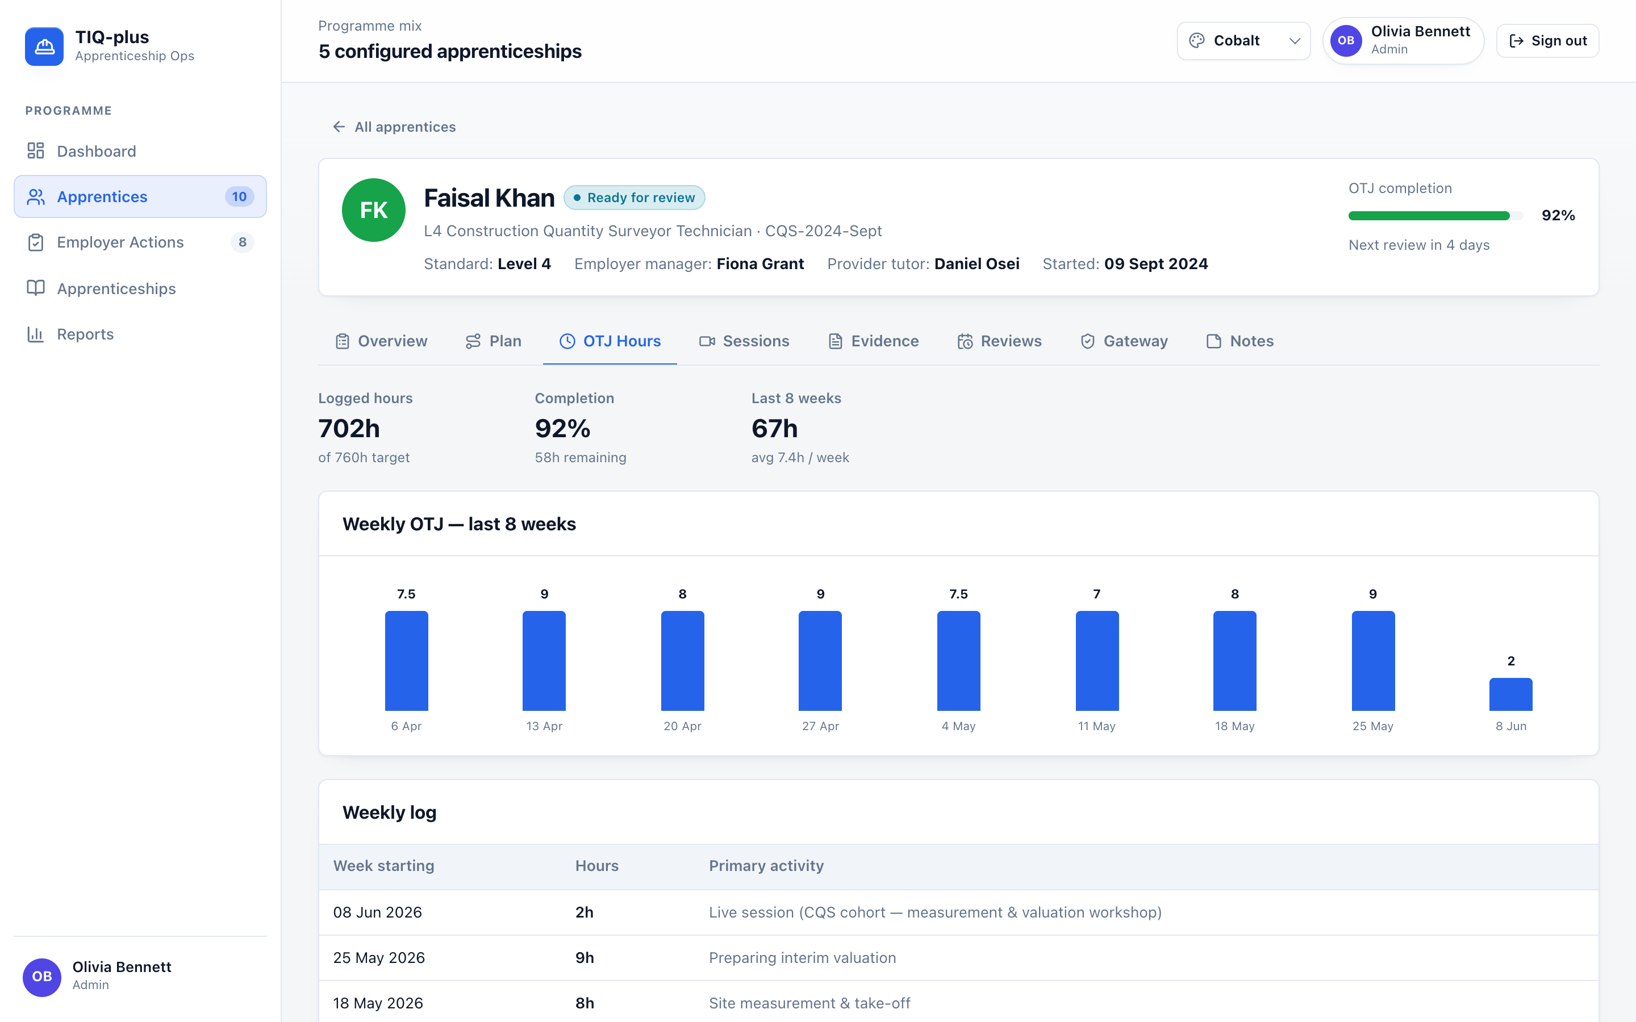Click the Gateway tab shield icon
This screenshot has height=1022, width=1636.
(1088, 341)
